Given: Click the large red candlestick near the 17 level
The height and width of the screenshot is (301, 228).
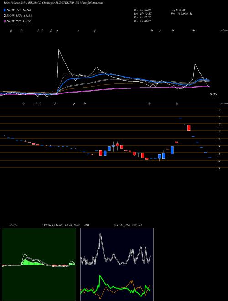Looking at the screenshot, I should [x=189, y=128].
